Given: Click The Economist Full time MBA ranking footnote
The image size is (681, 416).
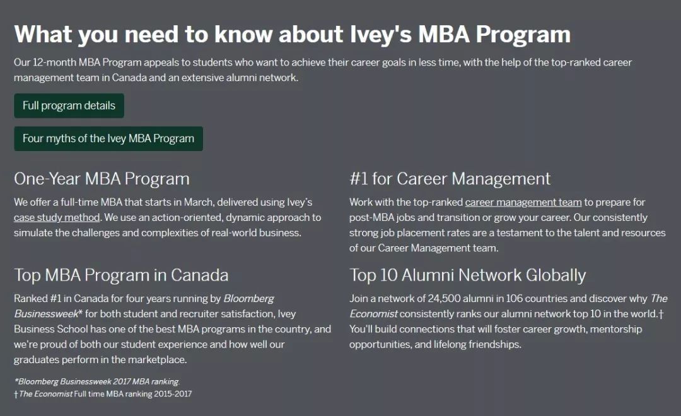Looking at the screenshot, I should tap(103, 394).
